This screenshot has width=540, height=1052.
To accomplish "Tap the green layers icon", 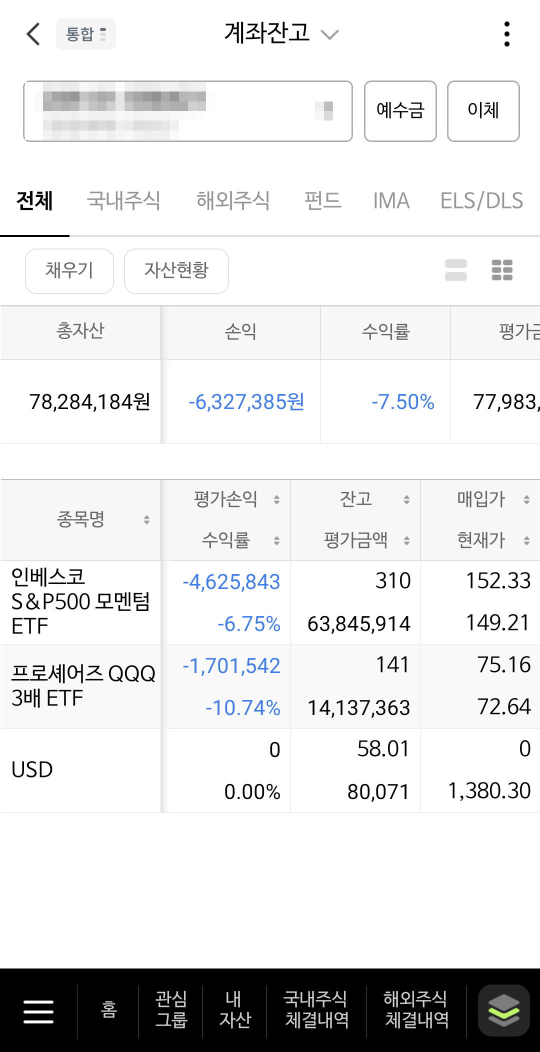I will tap(503, 1010).
